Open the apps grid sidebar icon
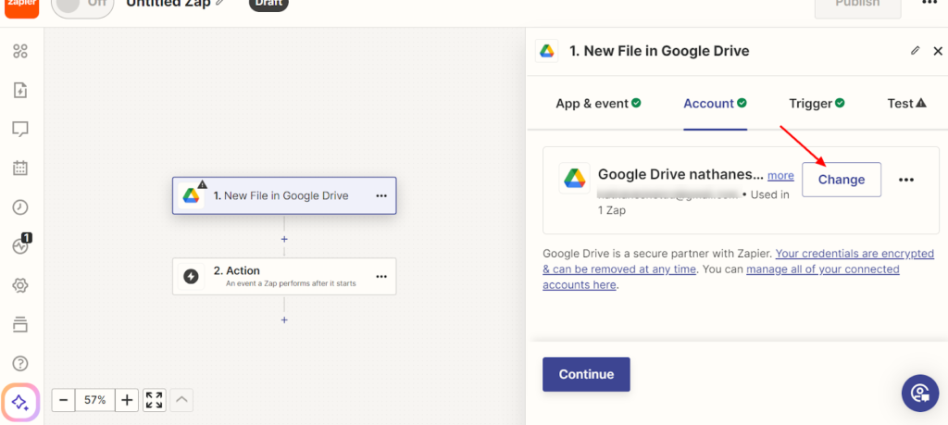Screen dimensions: 948x425 (20, 51)
